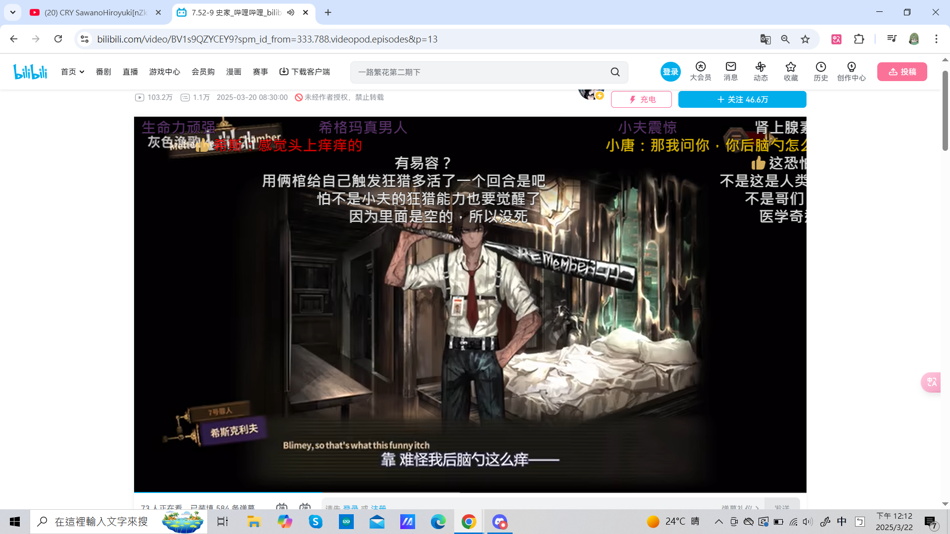Click the search magnifier icon in bilibili search box
Screen dimensions: 950x534
point(615,72)
